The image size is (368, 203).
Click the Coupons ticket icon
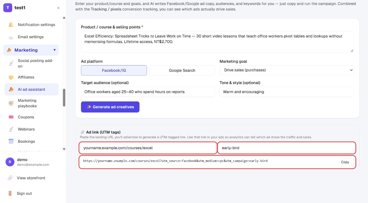click(11, 117)
